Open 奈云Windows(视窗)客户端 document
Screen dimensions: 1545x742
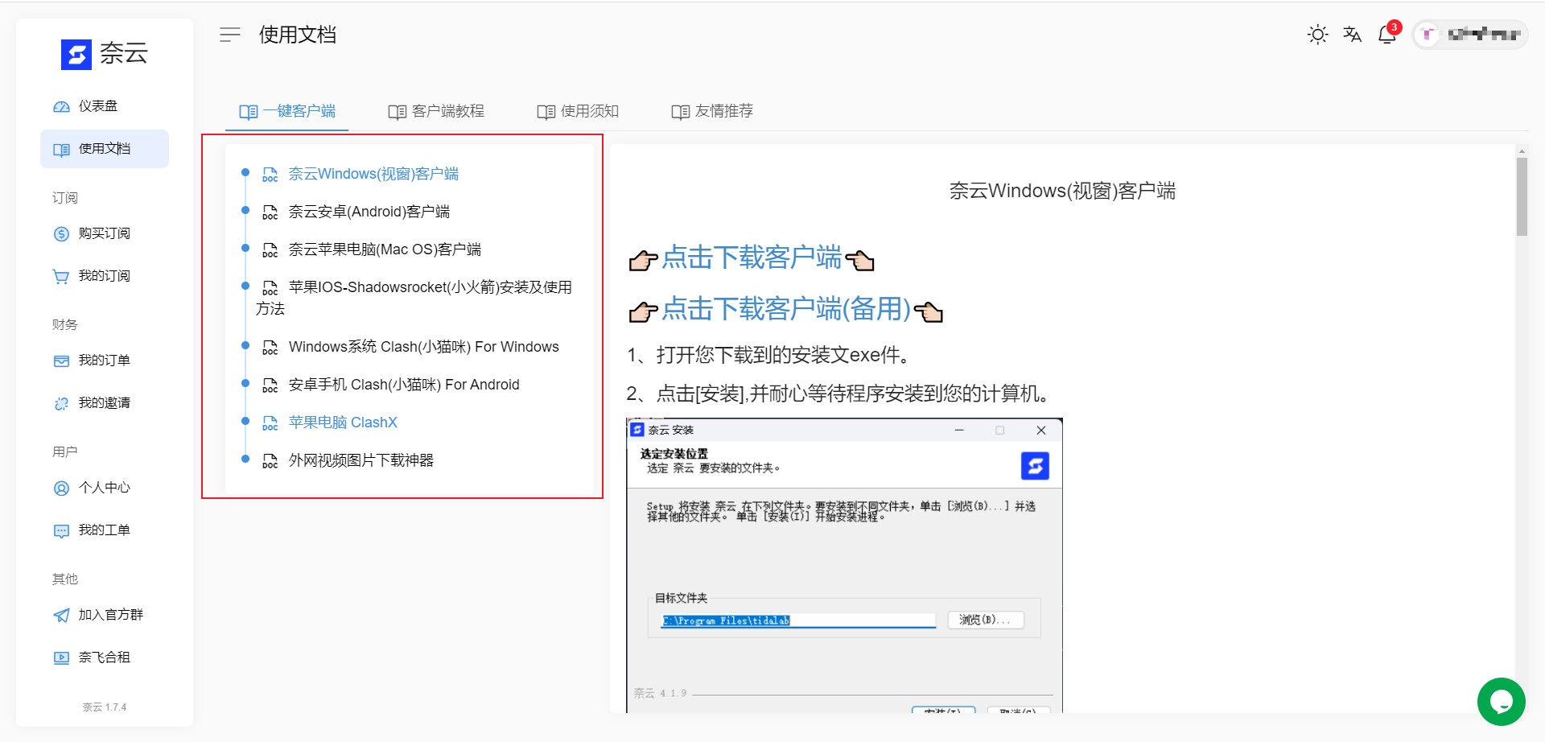coord(373,174)
